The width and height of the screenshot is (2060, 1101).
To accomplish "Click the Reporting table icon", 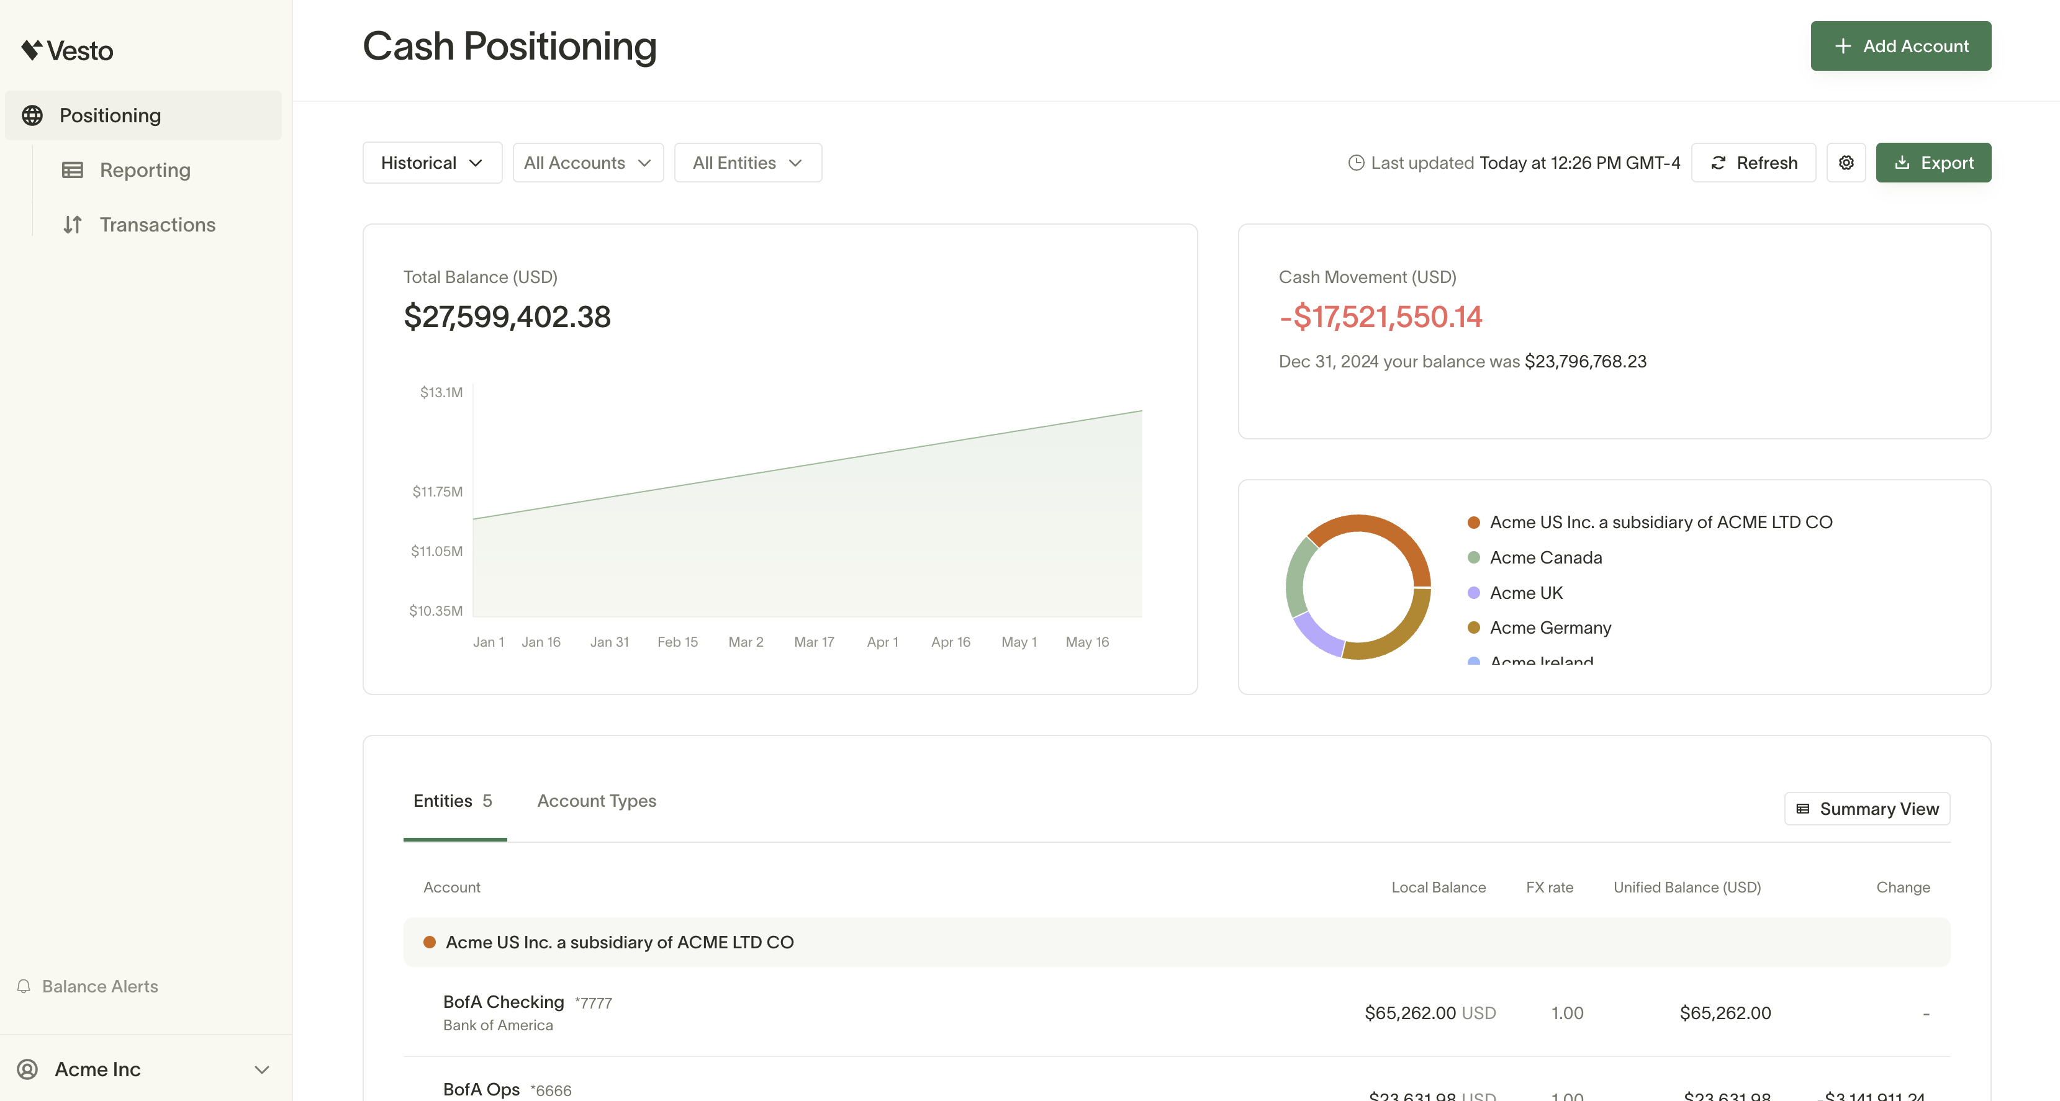I will click(73, 169).
